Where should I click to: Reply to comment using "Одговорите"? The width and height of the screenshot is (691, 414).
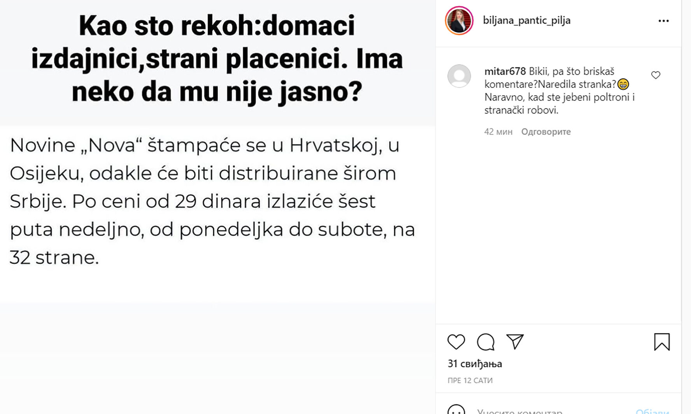coord(546,132)
